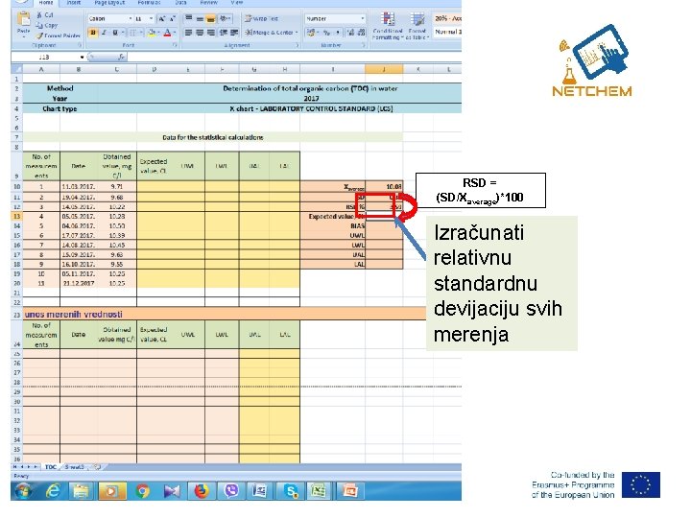Apply Comma Style

point(338,33)
